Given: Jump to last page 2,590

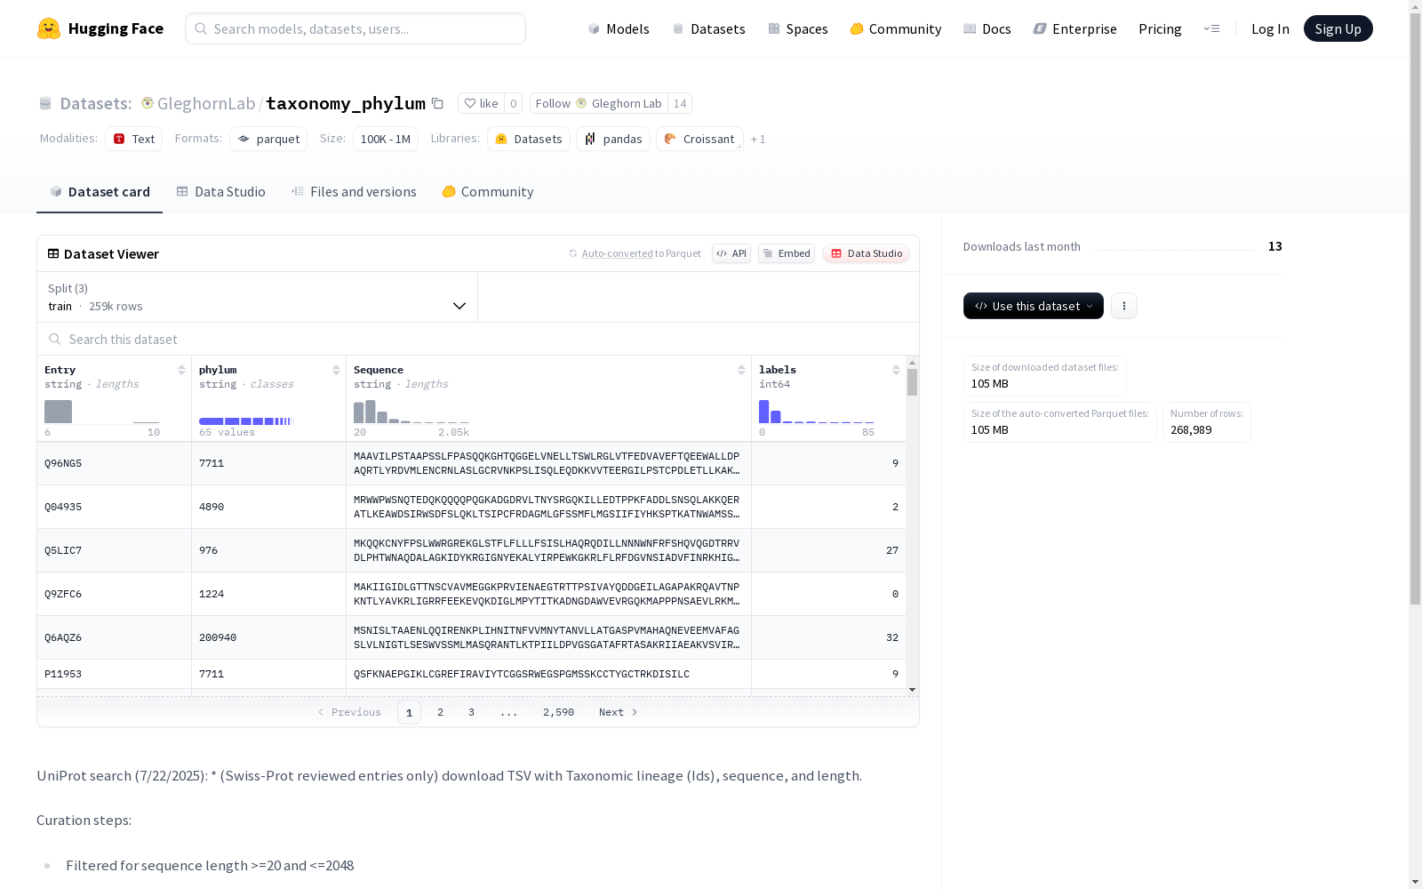Looking at the screenshot, I should click(x=558, y=712).
